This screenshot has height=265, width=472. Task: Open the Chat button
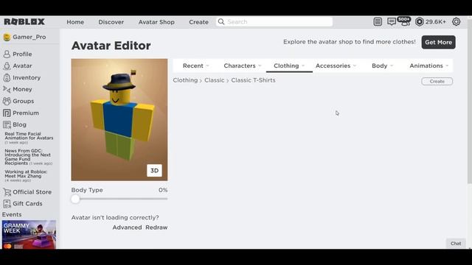456,244
